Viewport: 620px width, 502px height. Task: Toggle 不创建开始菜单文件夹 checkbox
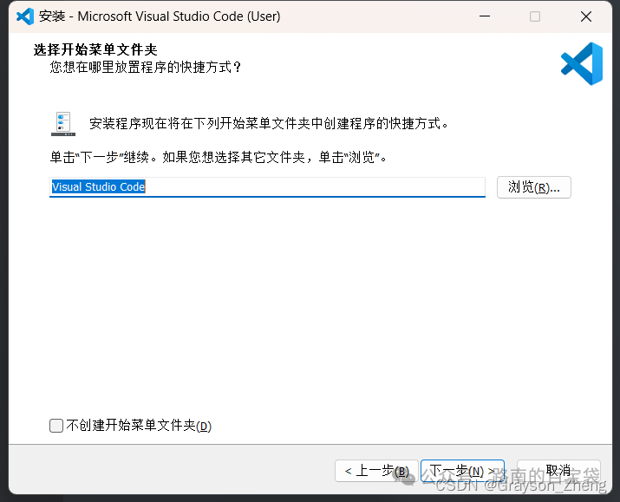[56, 426]
